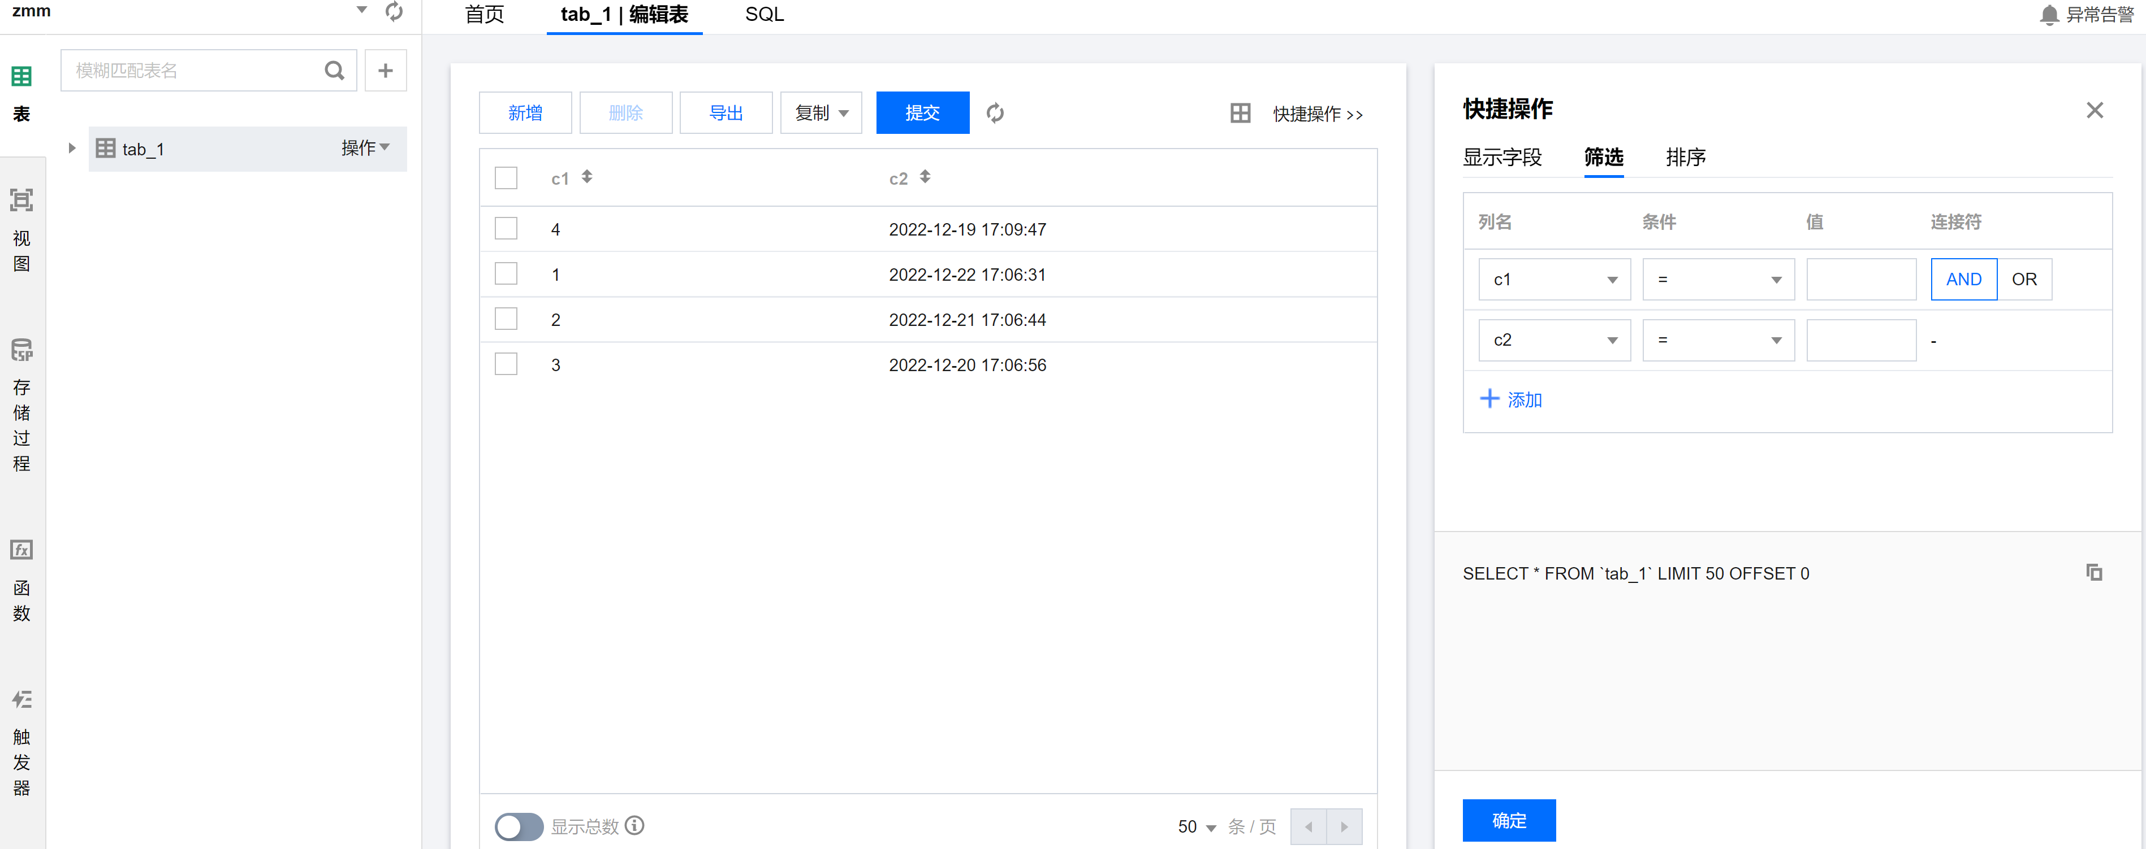
Task: Click the copy SQL statement icon
Action: pyautogui.click(x=2093, y=573)
